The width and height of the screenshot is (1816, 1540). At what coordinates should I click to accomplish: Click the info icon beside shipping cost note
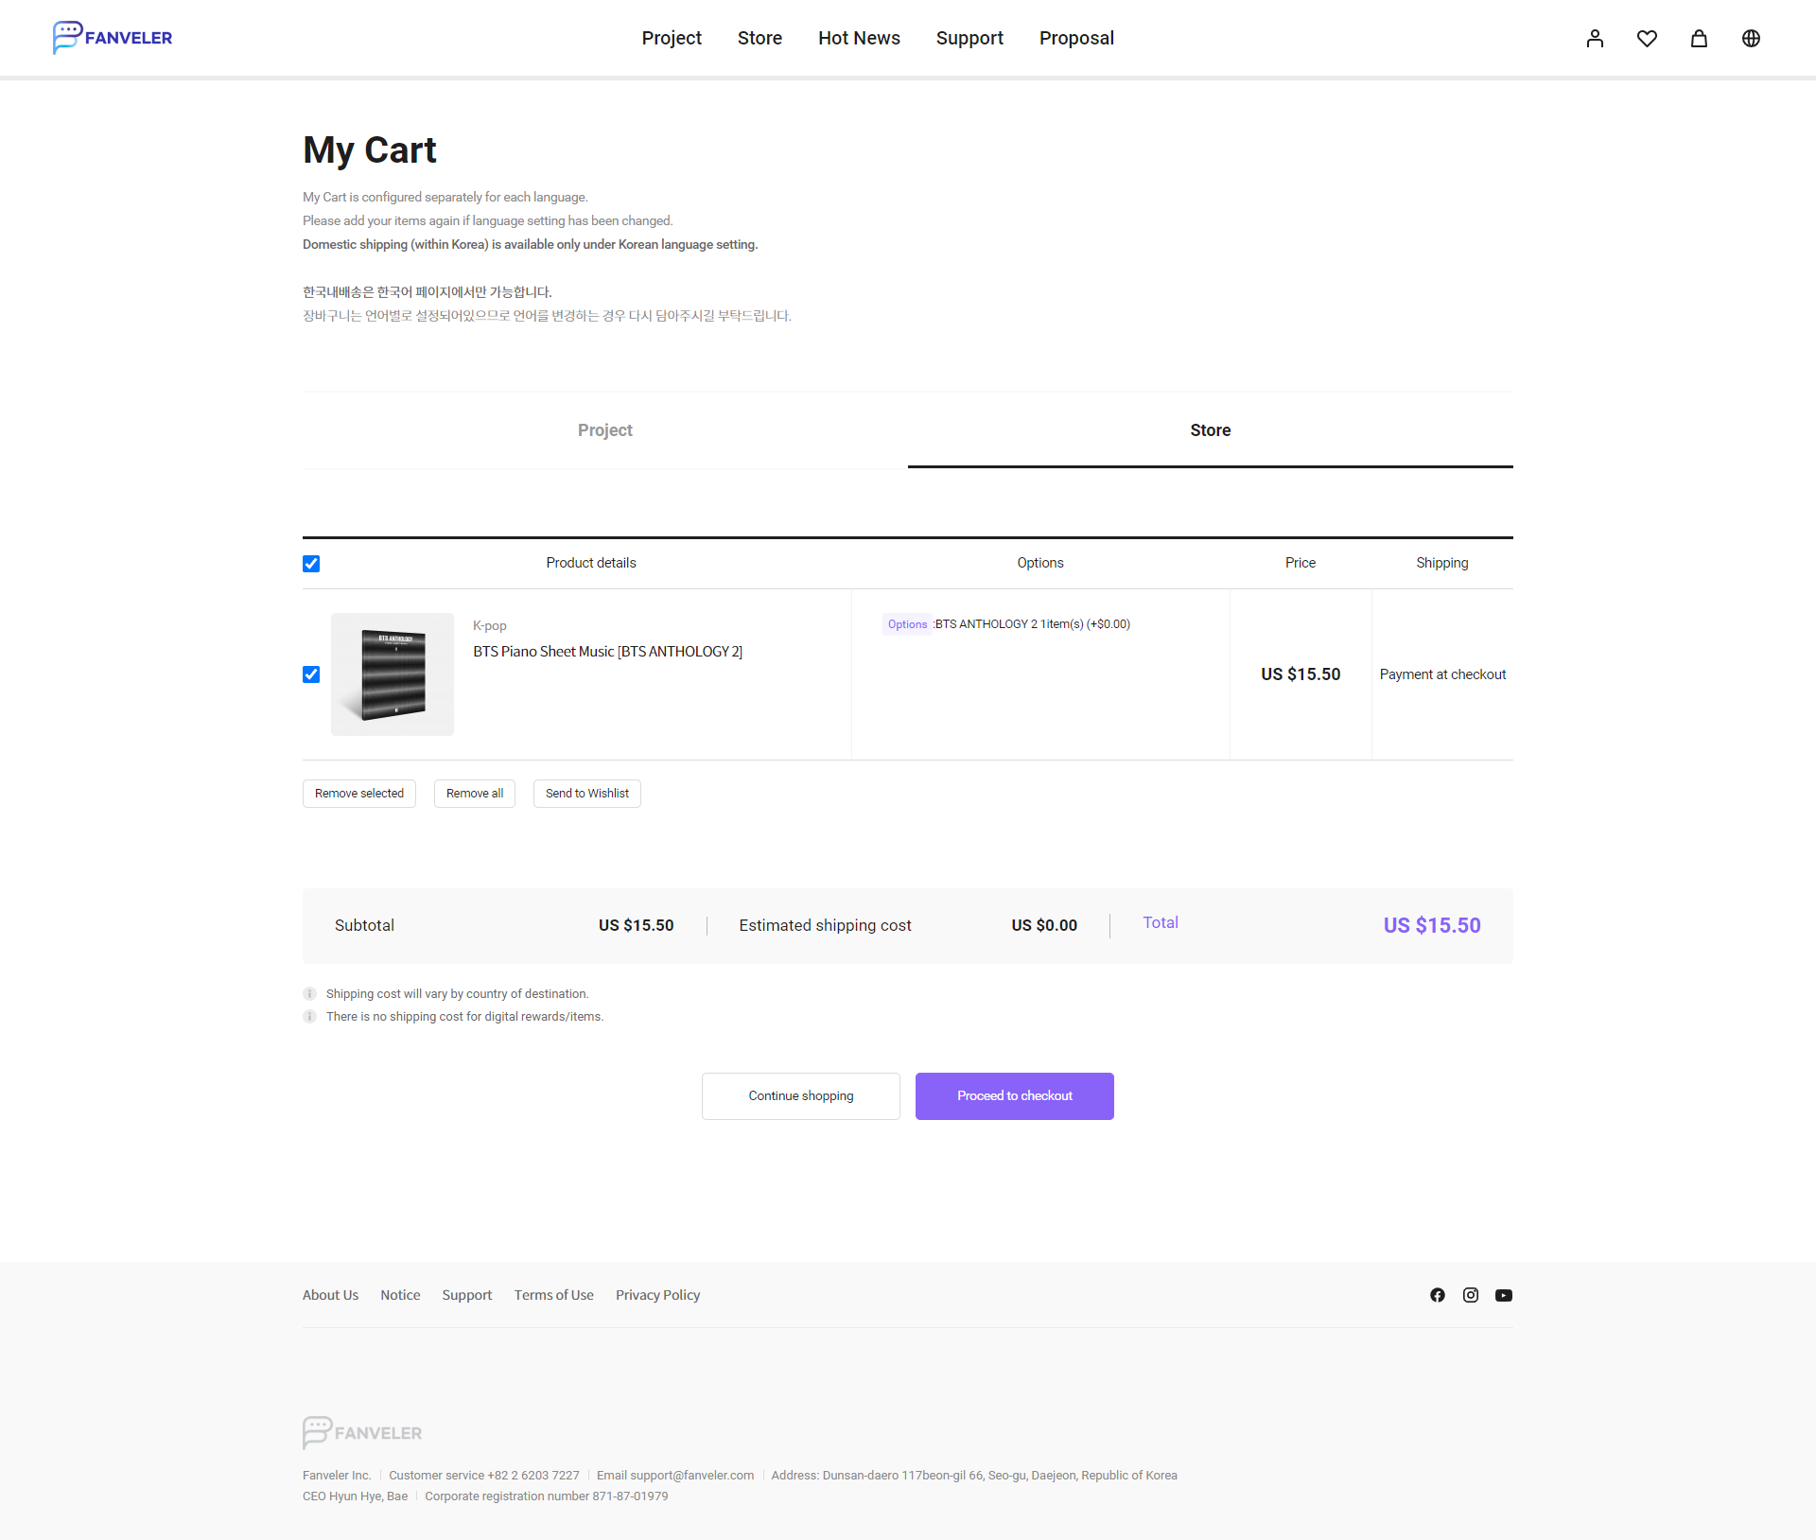[309, 994]
